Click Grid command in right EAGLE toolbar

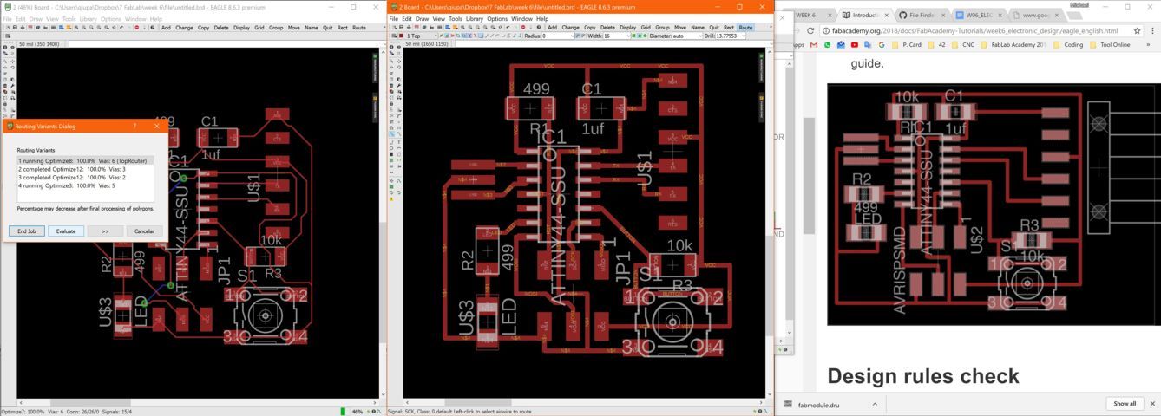coord(646,28)
